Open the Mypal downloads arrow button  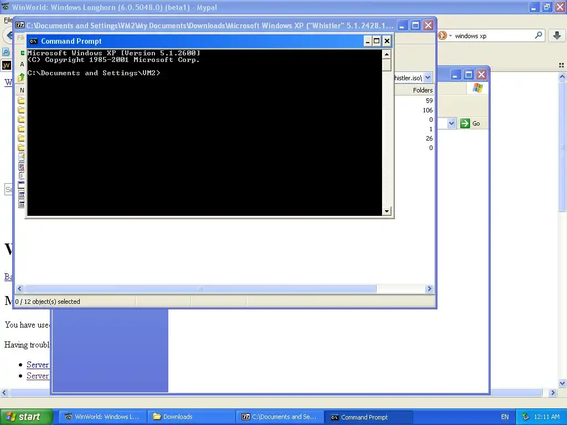(x=557, y=35)
